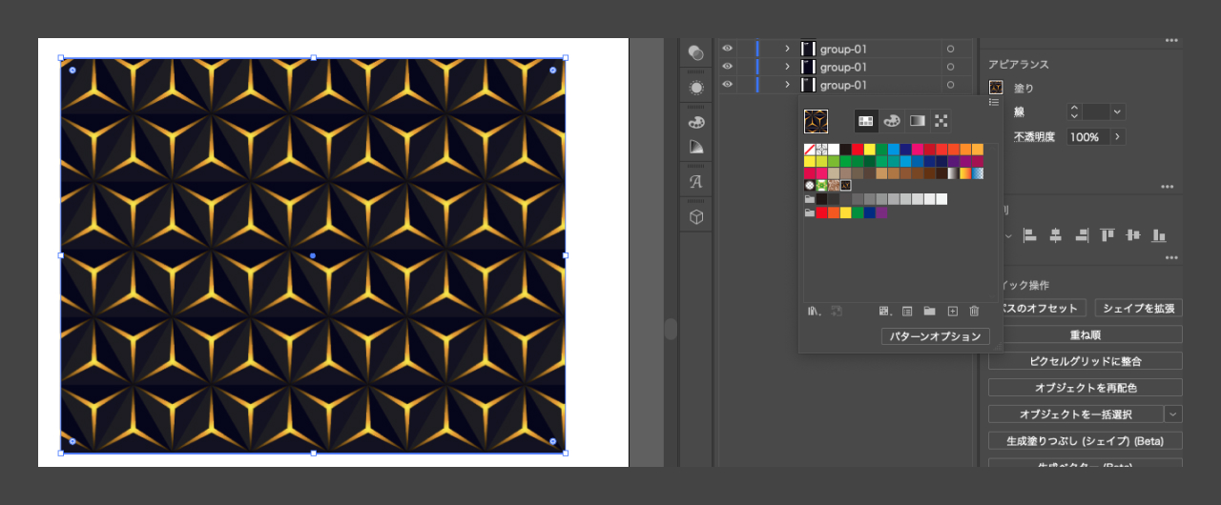Expand the third group-01 layer chevron
1221x505 pixels.
click(787, 85)
